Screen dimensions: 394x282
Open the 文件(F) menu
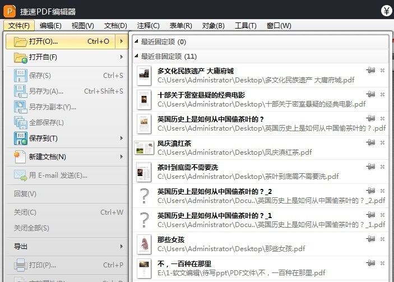point(19,26)
